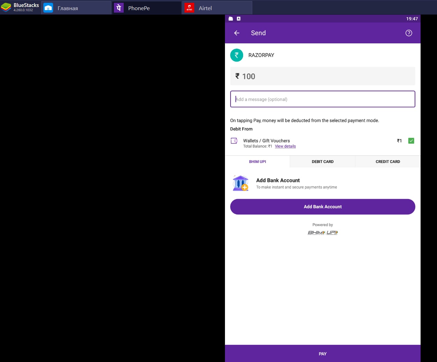Image resolution: width=437 pixels, height=362 pixels.
Task: Click the Total Balance: ₹1 text
Action: (258, 146)
